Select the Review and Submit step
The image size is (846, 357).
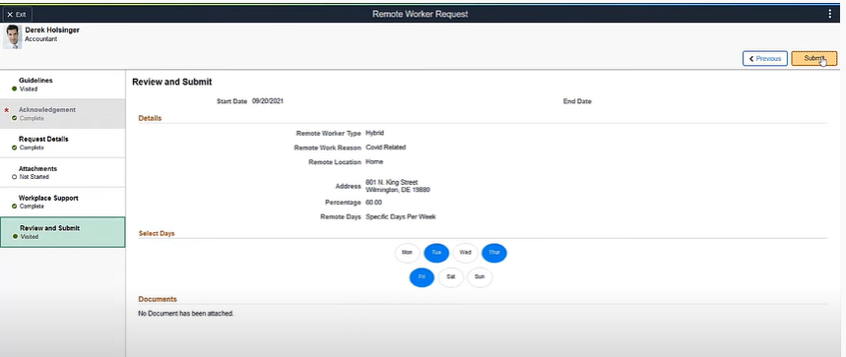click(63, 232)
